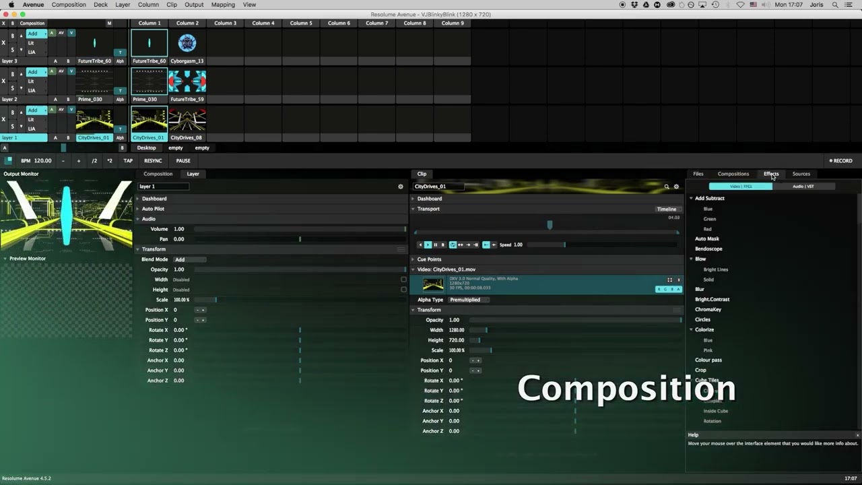Expand the Cue Points section
The width and height of the screenshot is (862, 485).
pyautogui.click(x=413, y=259)
